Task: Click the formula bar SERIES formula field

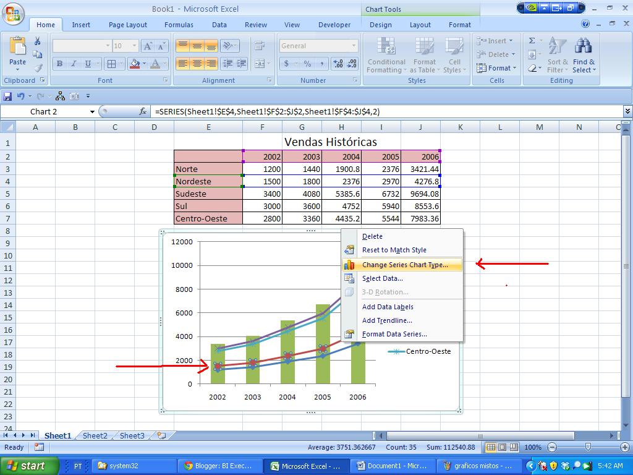Action: (386, 111)
